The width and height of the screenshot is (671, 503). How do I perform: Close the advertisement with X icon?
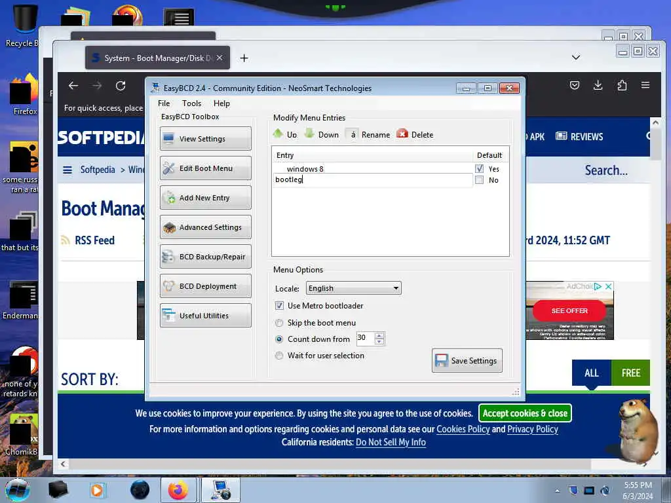609,286
